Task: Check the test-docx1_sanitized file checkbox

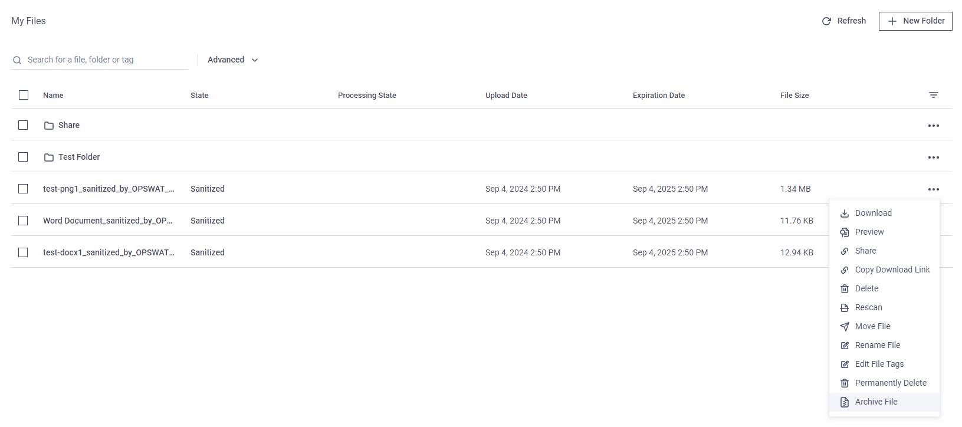Action: tap(23, 252)
